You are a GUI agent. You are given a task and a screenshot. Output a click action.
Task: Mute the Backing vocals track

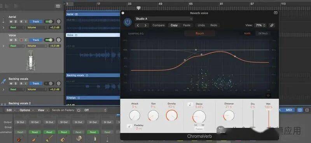coord(11,84)
